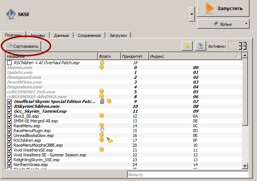Click the Сортировать button
Screen dimensions: 257x181
23,46
